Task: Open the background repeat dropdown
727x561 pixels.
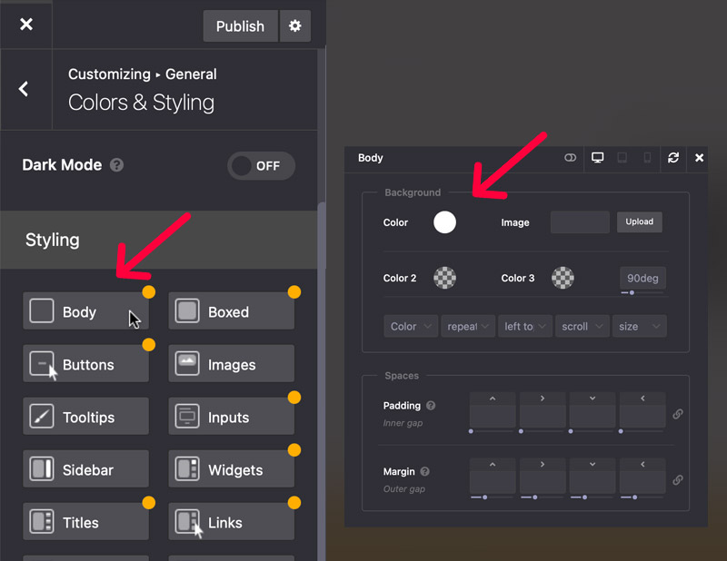Action: 469,327
